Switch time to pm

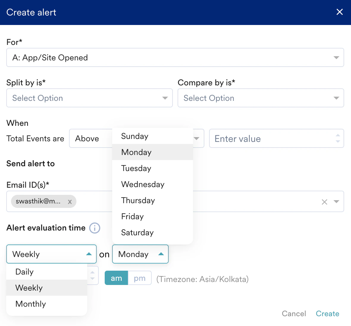(140, 278)
